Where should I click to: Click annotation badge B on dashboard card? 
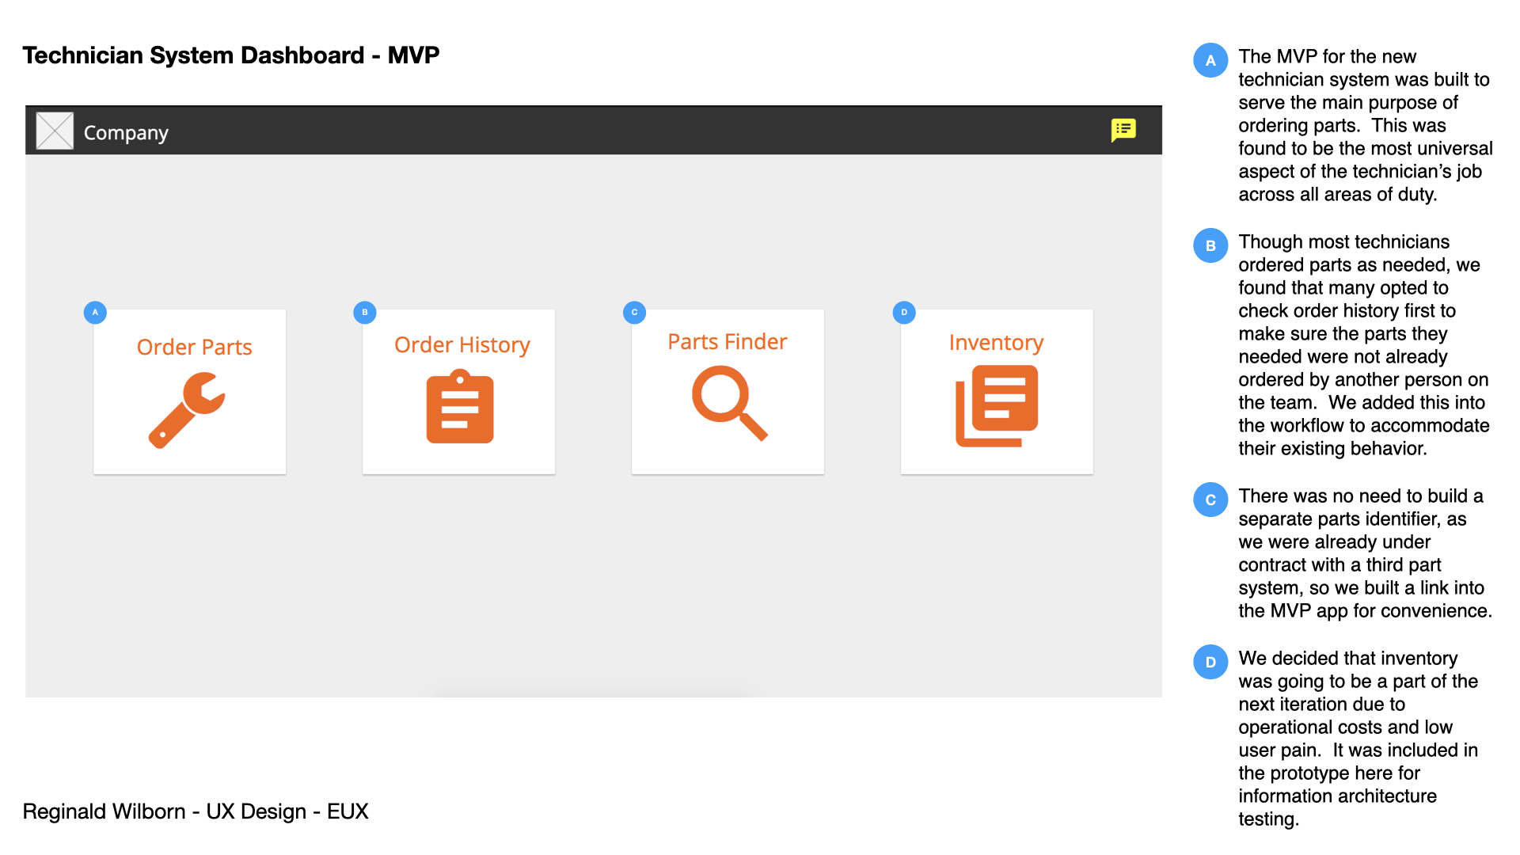tap(365, 312)
